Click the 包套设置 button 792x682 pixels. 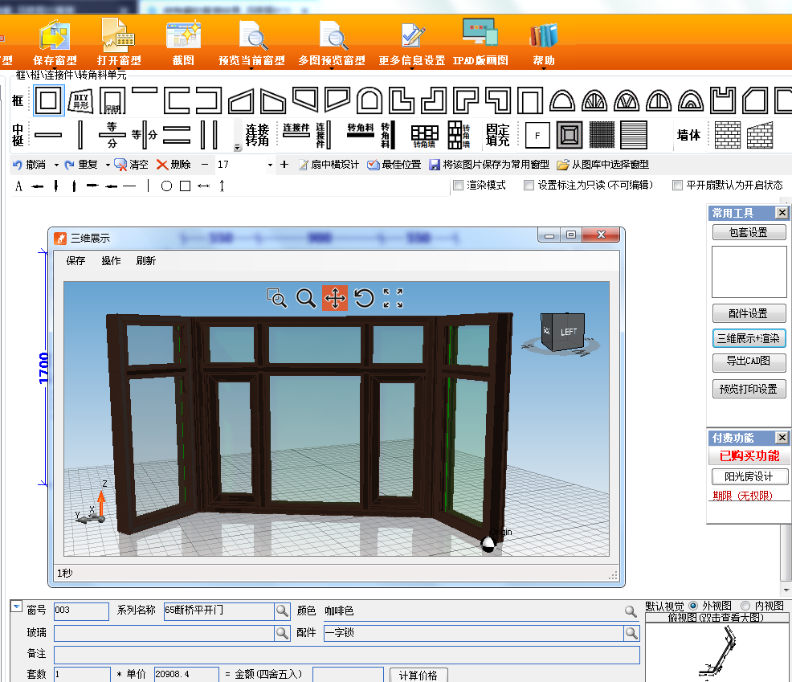pos(749,232)
